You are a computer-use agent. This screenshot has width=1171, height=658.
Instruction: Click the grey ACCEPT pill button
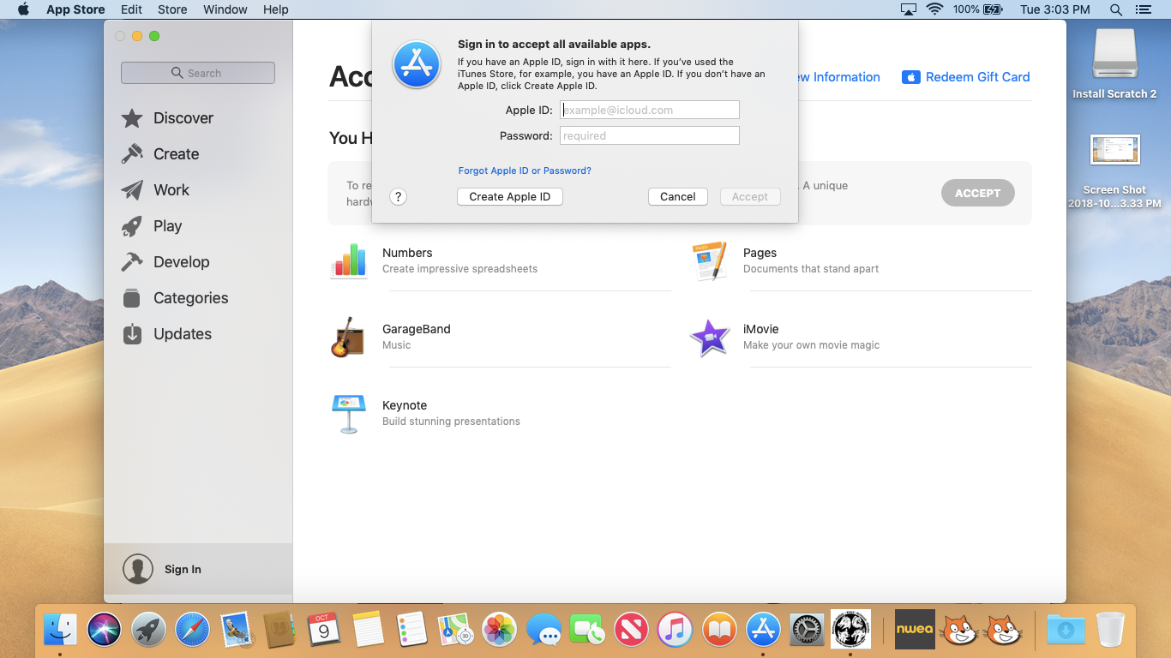point(978,193)
